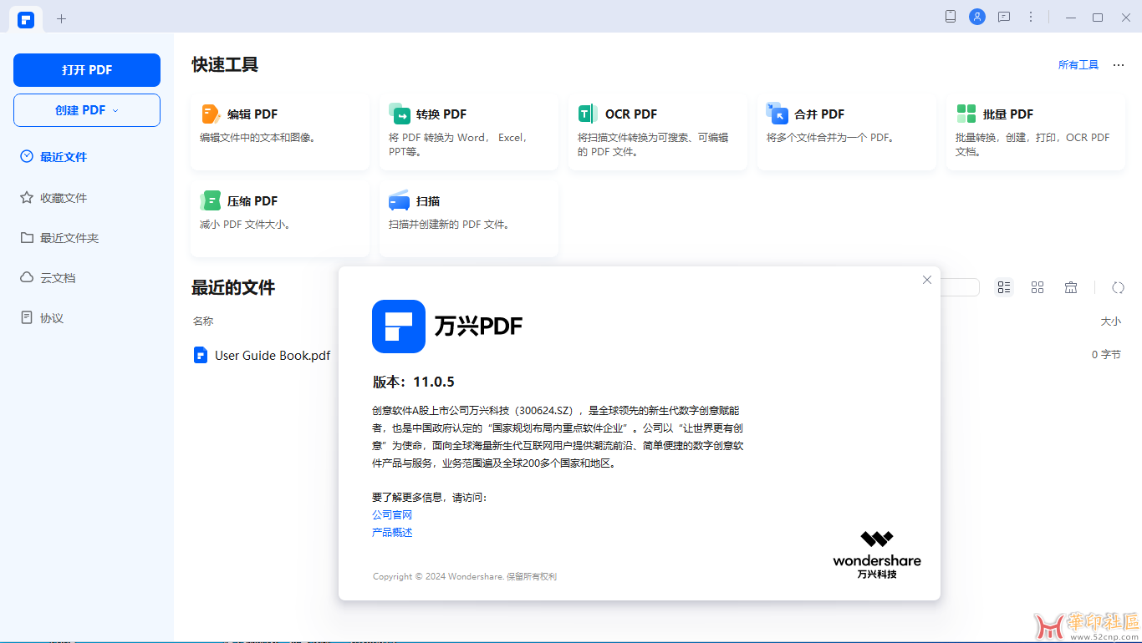
Task: Click the 0 字节 file size value
Action: click(x=1106, y=355)
